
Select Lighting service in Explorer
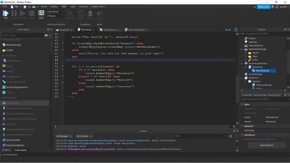(x=252, y=42)
